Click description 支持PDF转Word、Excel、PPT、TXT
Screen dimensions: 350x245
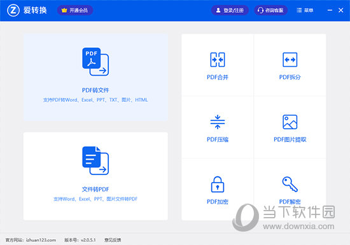tap(95, 100)
